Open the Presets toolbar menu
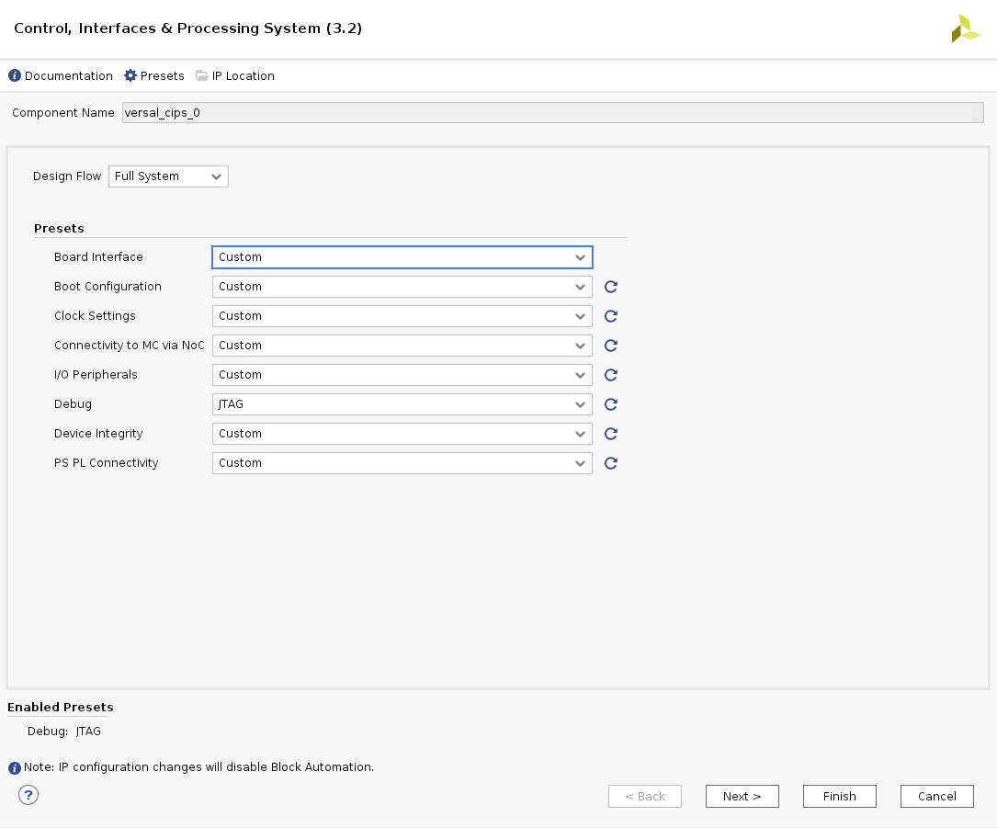Screen dimensions: 997x828 click(154, 76)
